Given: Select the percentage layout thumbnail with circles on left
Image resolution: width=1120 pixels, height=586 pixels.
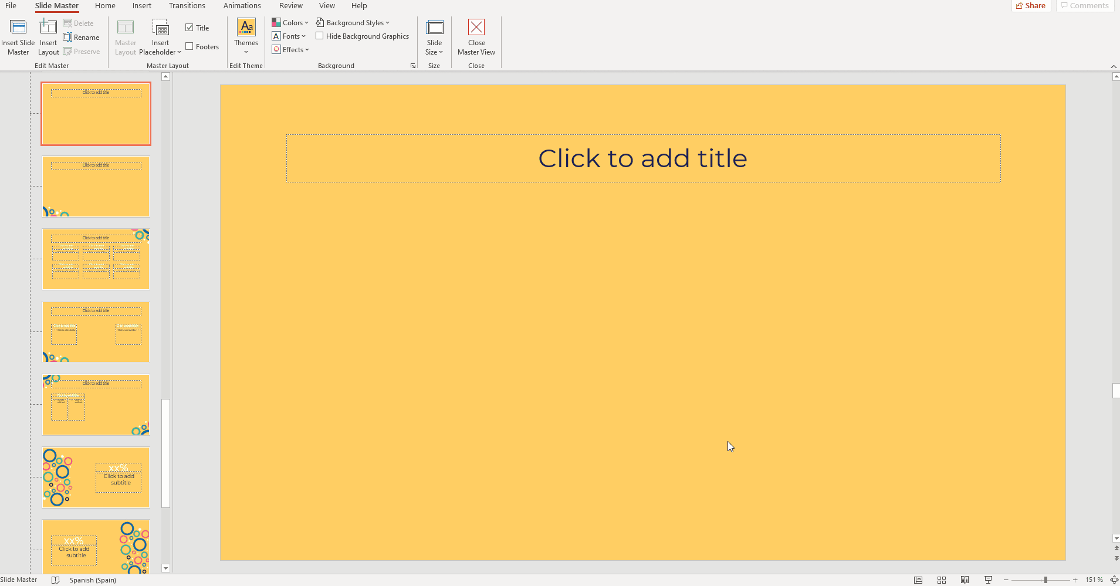Looking at the screenshot, I should pos(96,477).
